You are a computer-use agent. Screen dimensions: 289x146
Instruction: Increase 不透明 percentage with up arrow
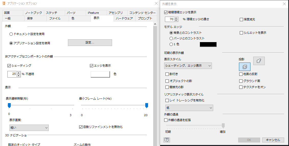click(x=18, y=73)
